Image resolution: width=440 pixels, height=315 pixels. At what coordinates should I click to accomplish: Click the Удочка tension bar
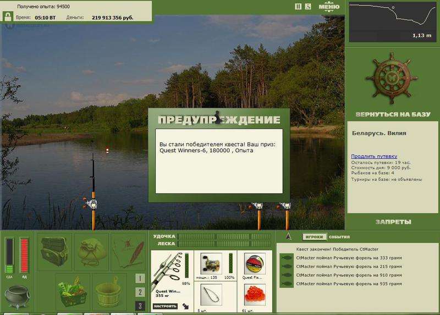224,236
